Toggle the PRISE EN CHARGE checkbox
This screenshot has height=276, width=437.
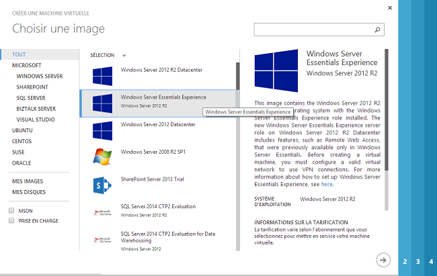coord(11,220)
